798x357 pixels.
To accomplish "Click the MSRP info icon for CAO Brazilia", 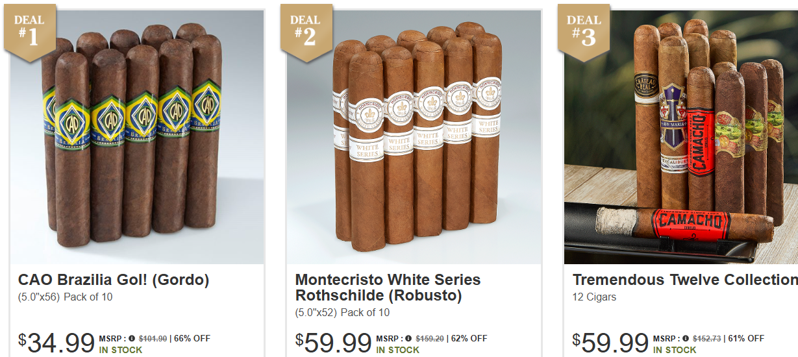I will click(132, 338).
